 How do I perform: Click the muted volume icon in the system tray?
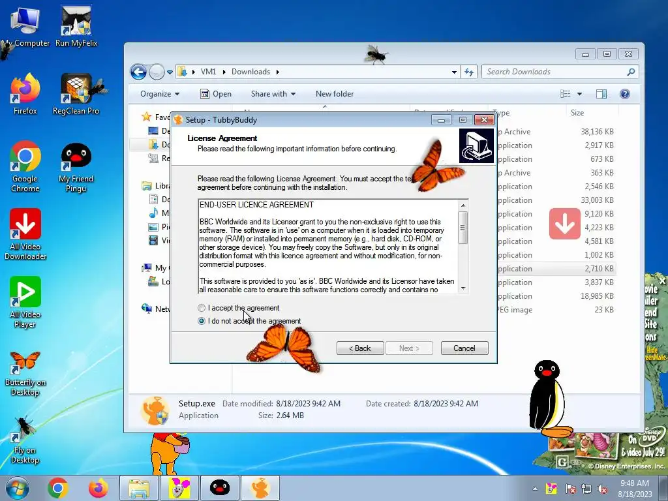click(x=602, y=489)
